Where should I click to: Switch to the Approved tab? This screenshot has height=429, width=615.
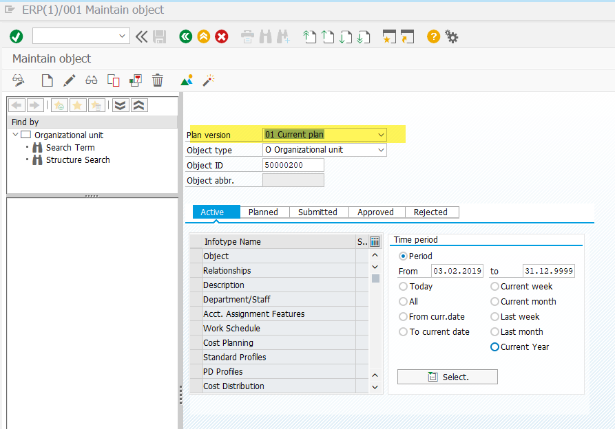[x=377, y=212]
